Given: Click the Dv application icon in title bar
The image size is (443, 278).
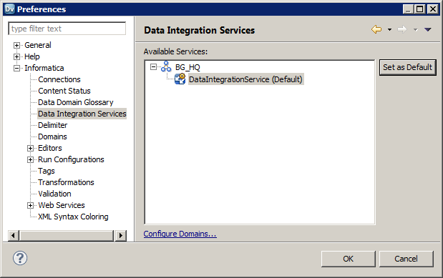Looking at the screenshot, I should click(9, 9).
